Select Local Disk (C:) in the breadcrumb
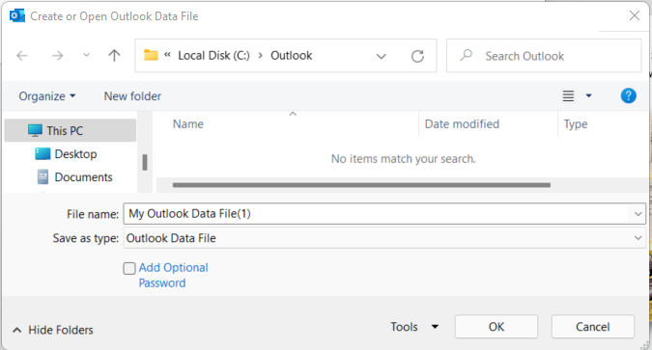The height and width of the screenshot is (350, 652). point(213,56)
